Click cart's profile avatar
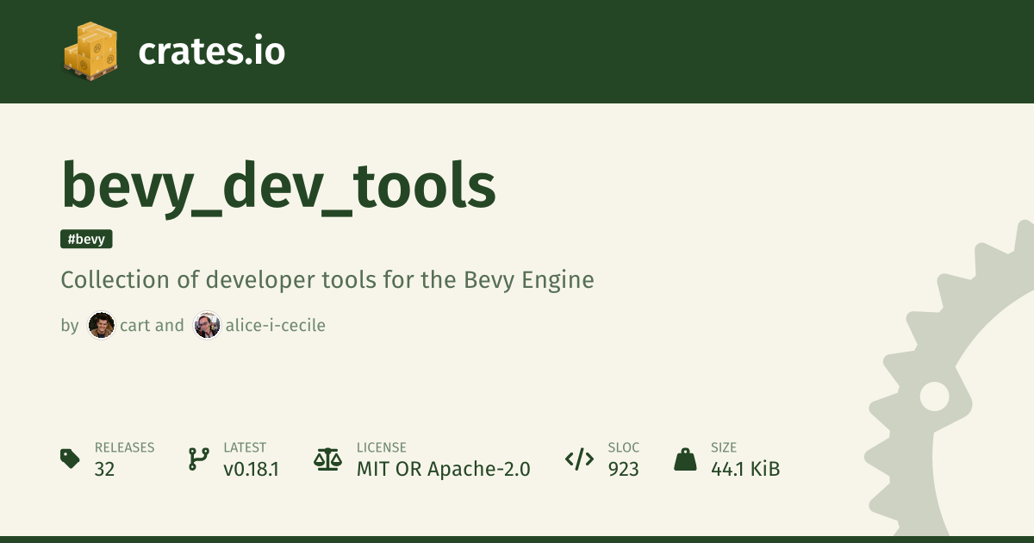Screen dimensions: 1034x543 pos(102,325)
